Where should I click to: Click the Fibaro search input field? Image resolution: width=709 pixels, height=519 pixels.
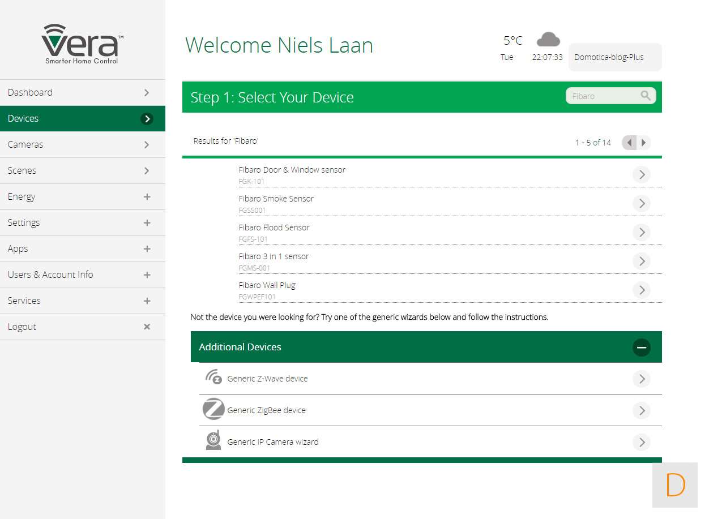coord(610,96)
